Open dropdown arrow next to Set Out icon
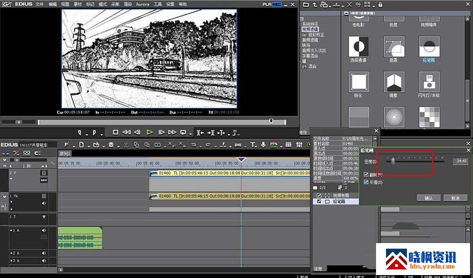This screenshot has width=473, height=278. pos(101,134)
